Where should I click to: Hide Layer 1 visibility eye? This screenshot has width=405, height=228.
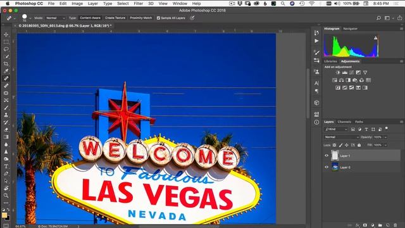(327, 156)
